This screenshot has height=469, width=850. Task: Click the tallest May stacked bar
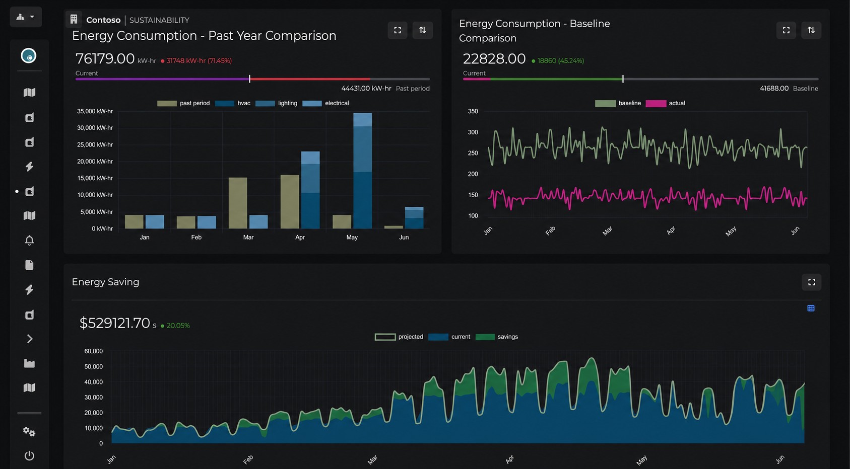(363, 171)
